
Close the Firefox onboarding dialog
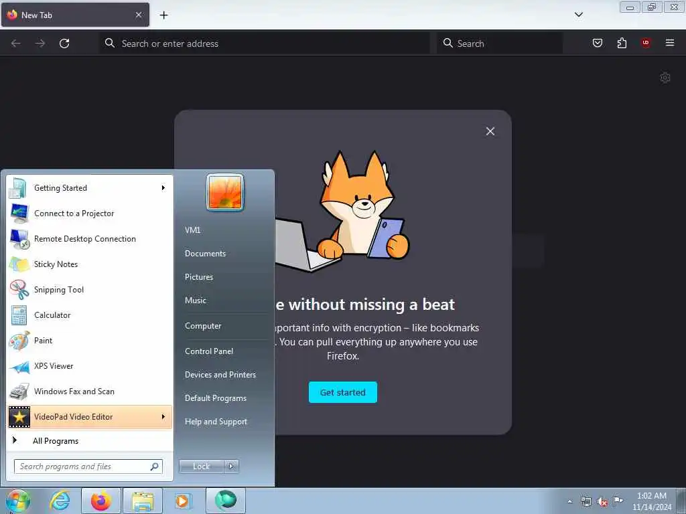pos(490,132)
